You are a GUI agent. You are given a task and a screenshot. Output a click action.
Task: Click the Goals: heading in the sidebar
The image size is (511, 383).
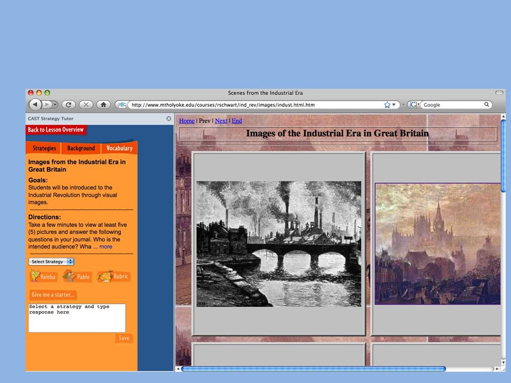[38, 180]
